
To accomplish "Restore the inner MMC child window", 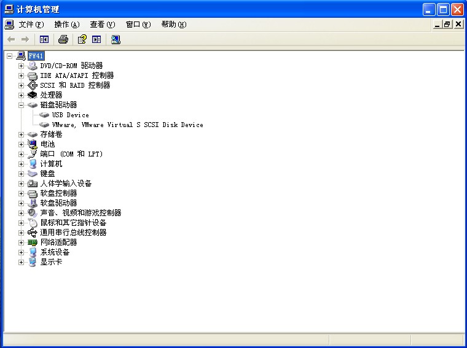I will [447, 25].
